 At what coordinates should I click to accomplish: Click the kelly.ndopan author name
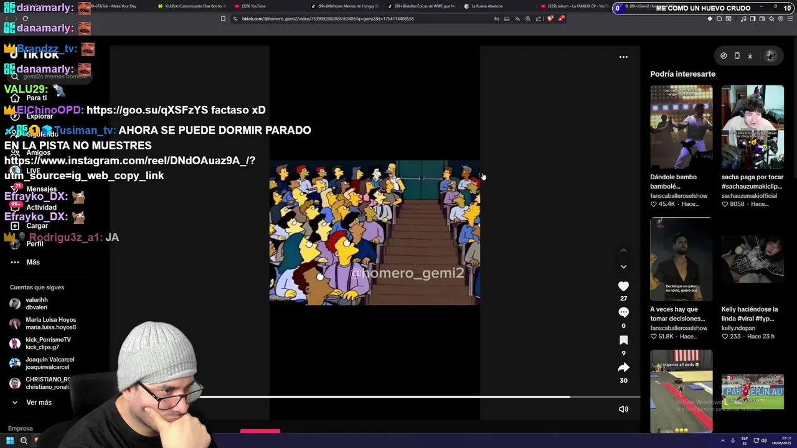coord(738,328)
